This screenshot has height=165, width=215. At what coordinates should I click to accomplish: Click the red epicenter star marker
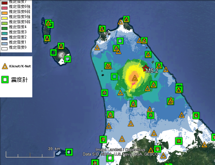[x=146, y=68]
